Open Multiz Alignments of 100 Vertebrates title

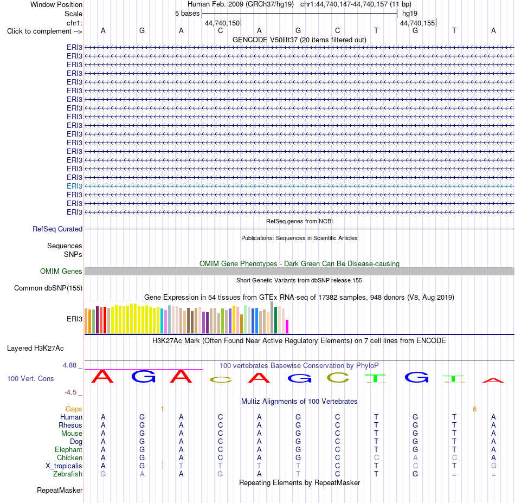tap(299, 401)
